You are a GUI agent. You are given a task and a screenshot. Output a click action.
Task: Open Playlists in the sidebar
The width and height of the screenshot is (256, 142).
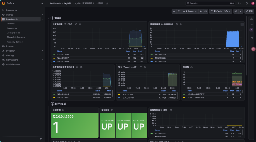tap(10, 24)
